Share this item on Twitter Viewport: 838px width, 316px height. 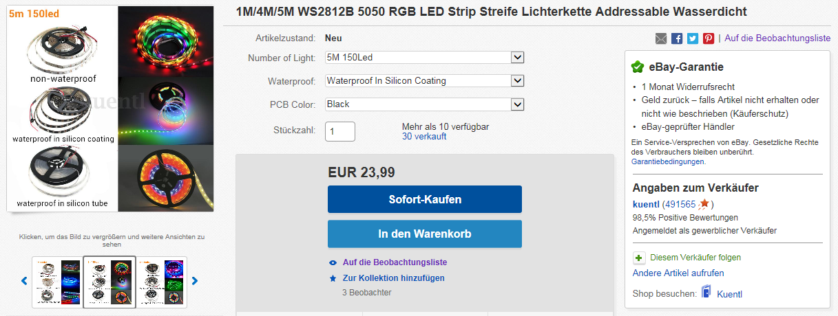coord(693,38)
